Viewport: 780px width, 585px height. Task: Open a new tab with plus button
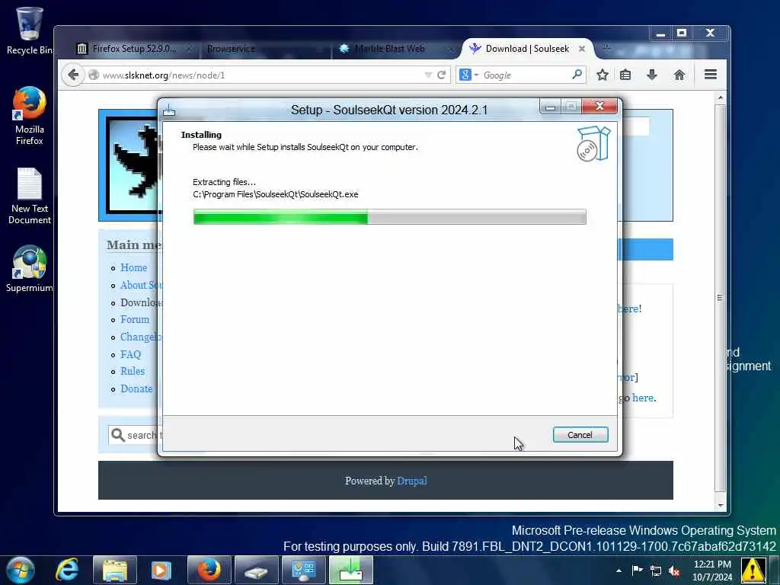[x=606, y=49]
